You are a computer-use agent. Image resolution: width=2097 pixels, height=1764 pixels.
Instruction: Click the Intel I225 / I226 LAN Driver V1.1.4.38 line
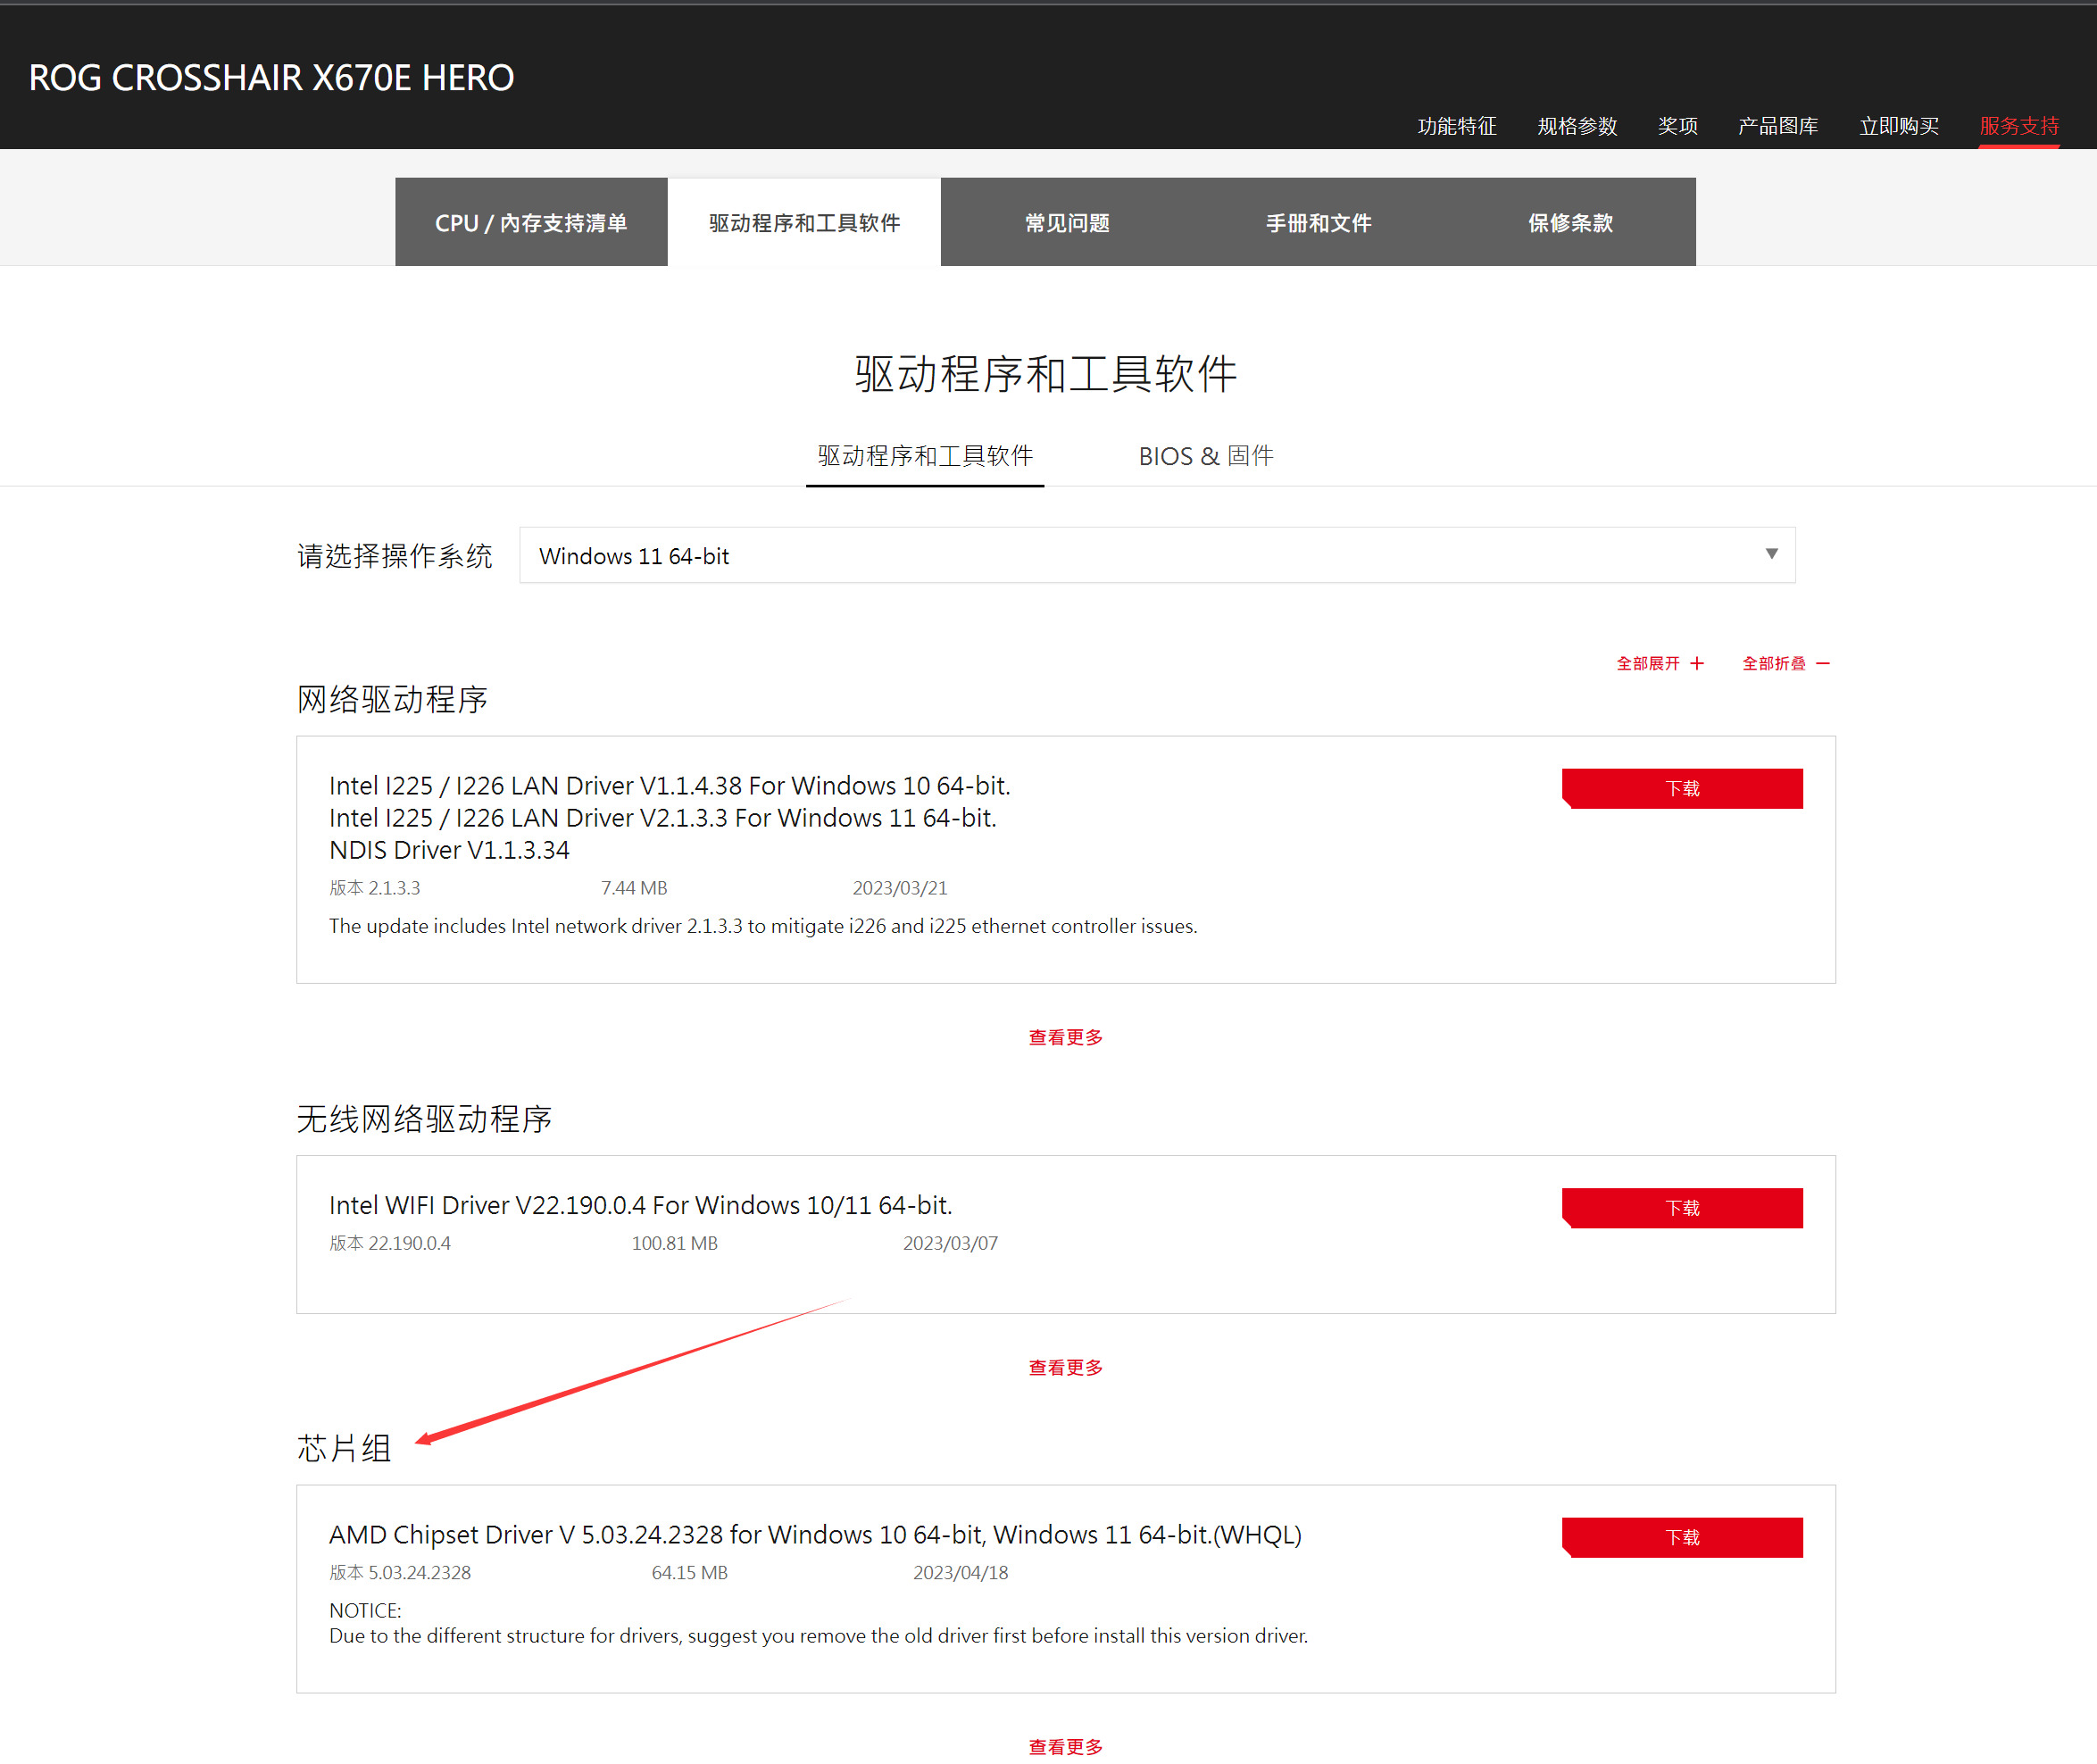click(x=670, y=786)
